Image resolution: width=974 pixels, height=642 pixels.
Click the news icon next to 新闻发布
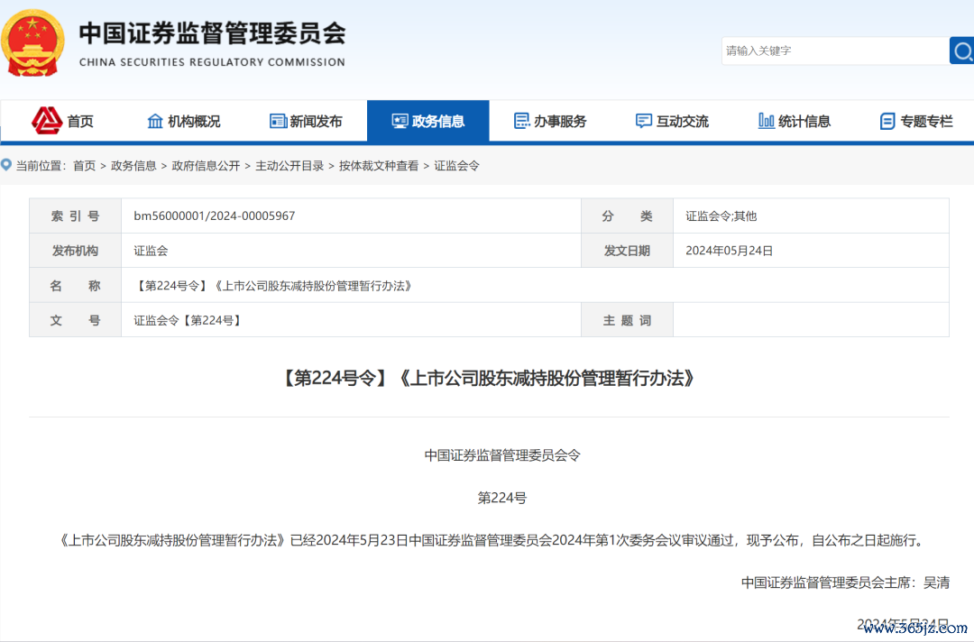(x=278, y=121)
